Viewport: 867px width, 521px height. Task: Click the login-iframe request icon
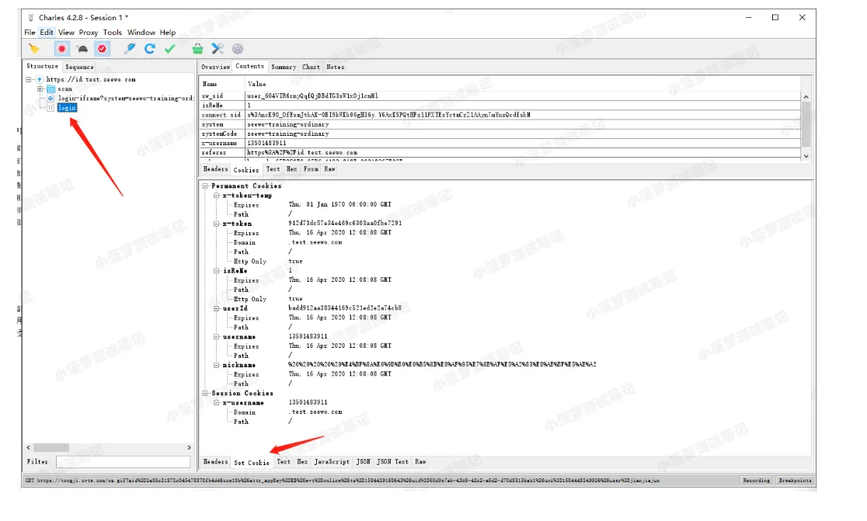point(50,99)
